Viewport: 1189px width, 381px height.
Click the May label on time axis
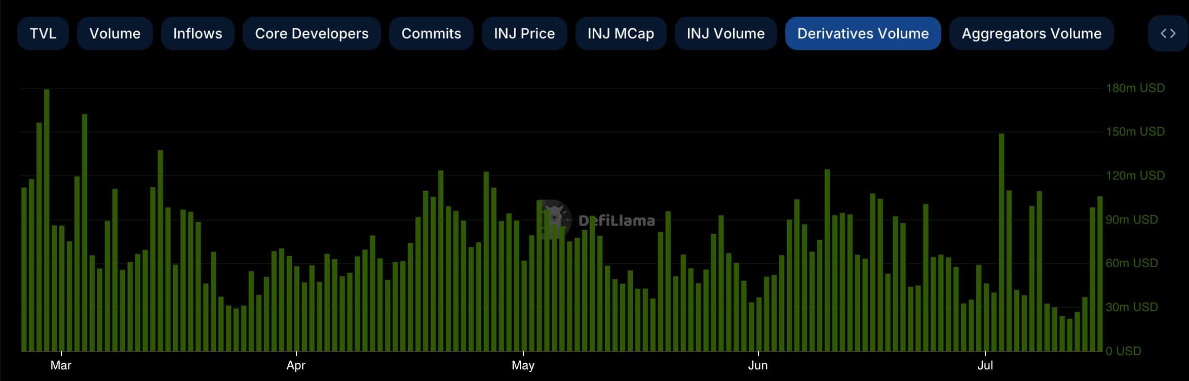(x=523, y=365)
